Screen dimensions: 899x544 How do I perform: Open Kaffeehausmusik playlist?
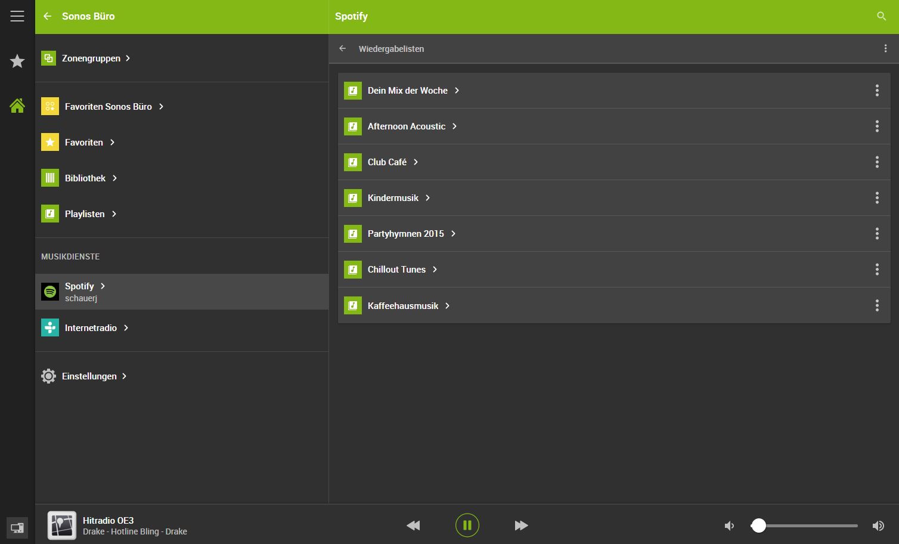pyautogui.click(x=614, y=305)
